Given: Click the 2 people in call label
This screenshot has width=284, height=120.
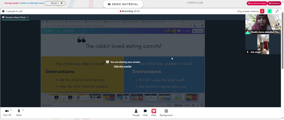Looking at the screenshot, I should pos(14,11).
